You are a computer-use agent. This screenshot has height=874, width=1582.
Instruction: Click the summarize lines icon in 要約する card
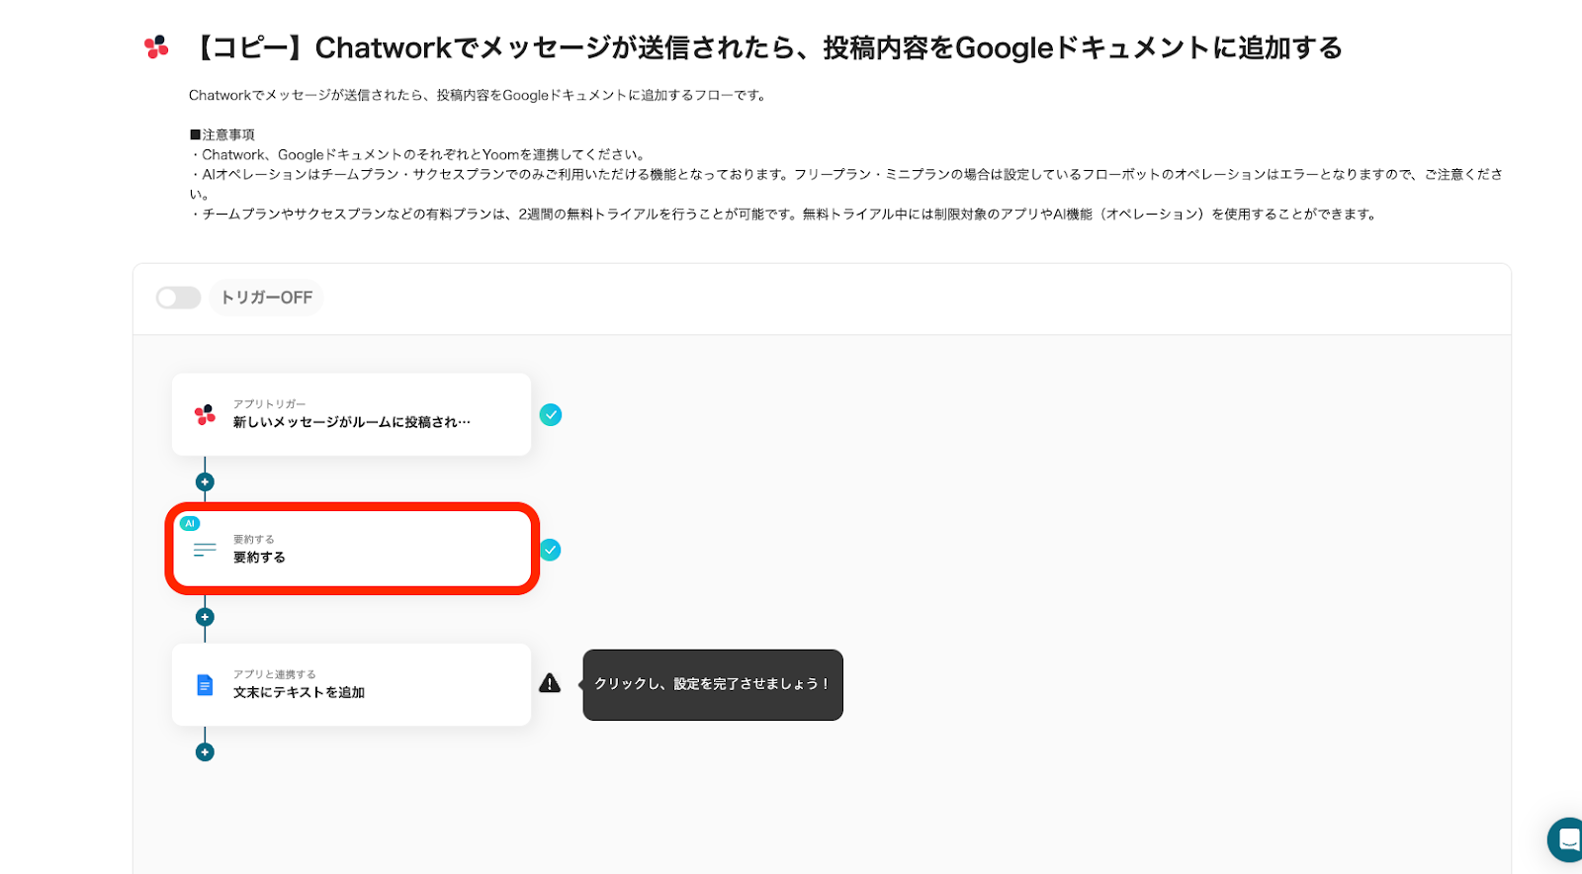[x=205, y=550]
